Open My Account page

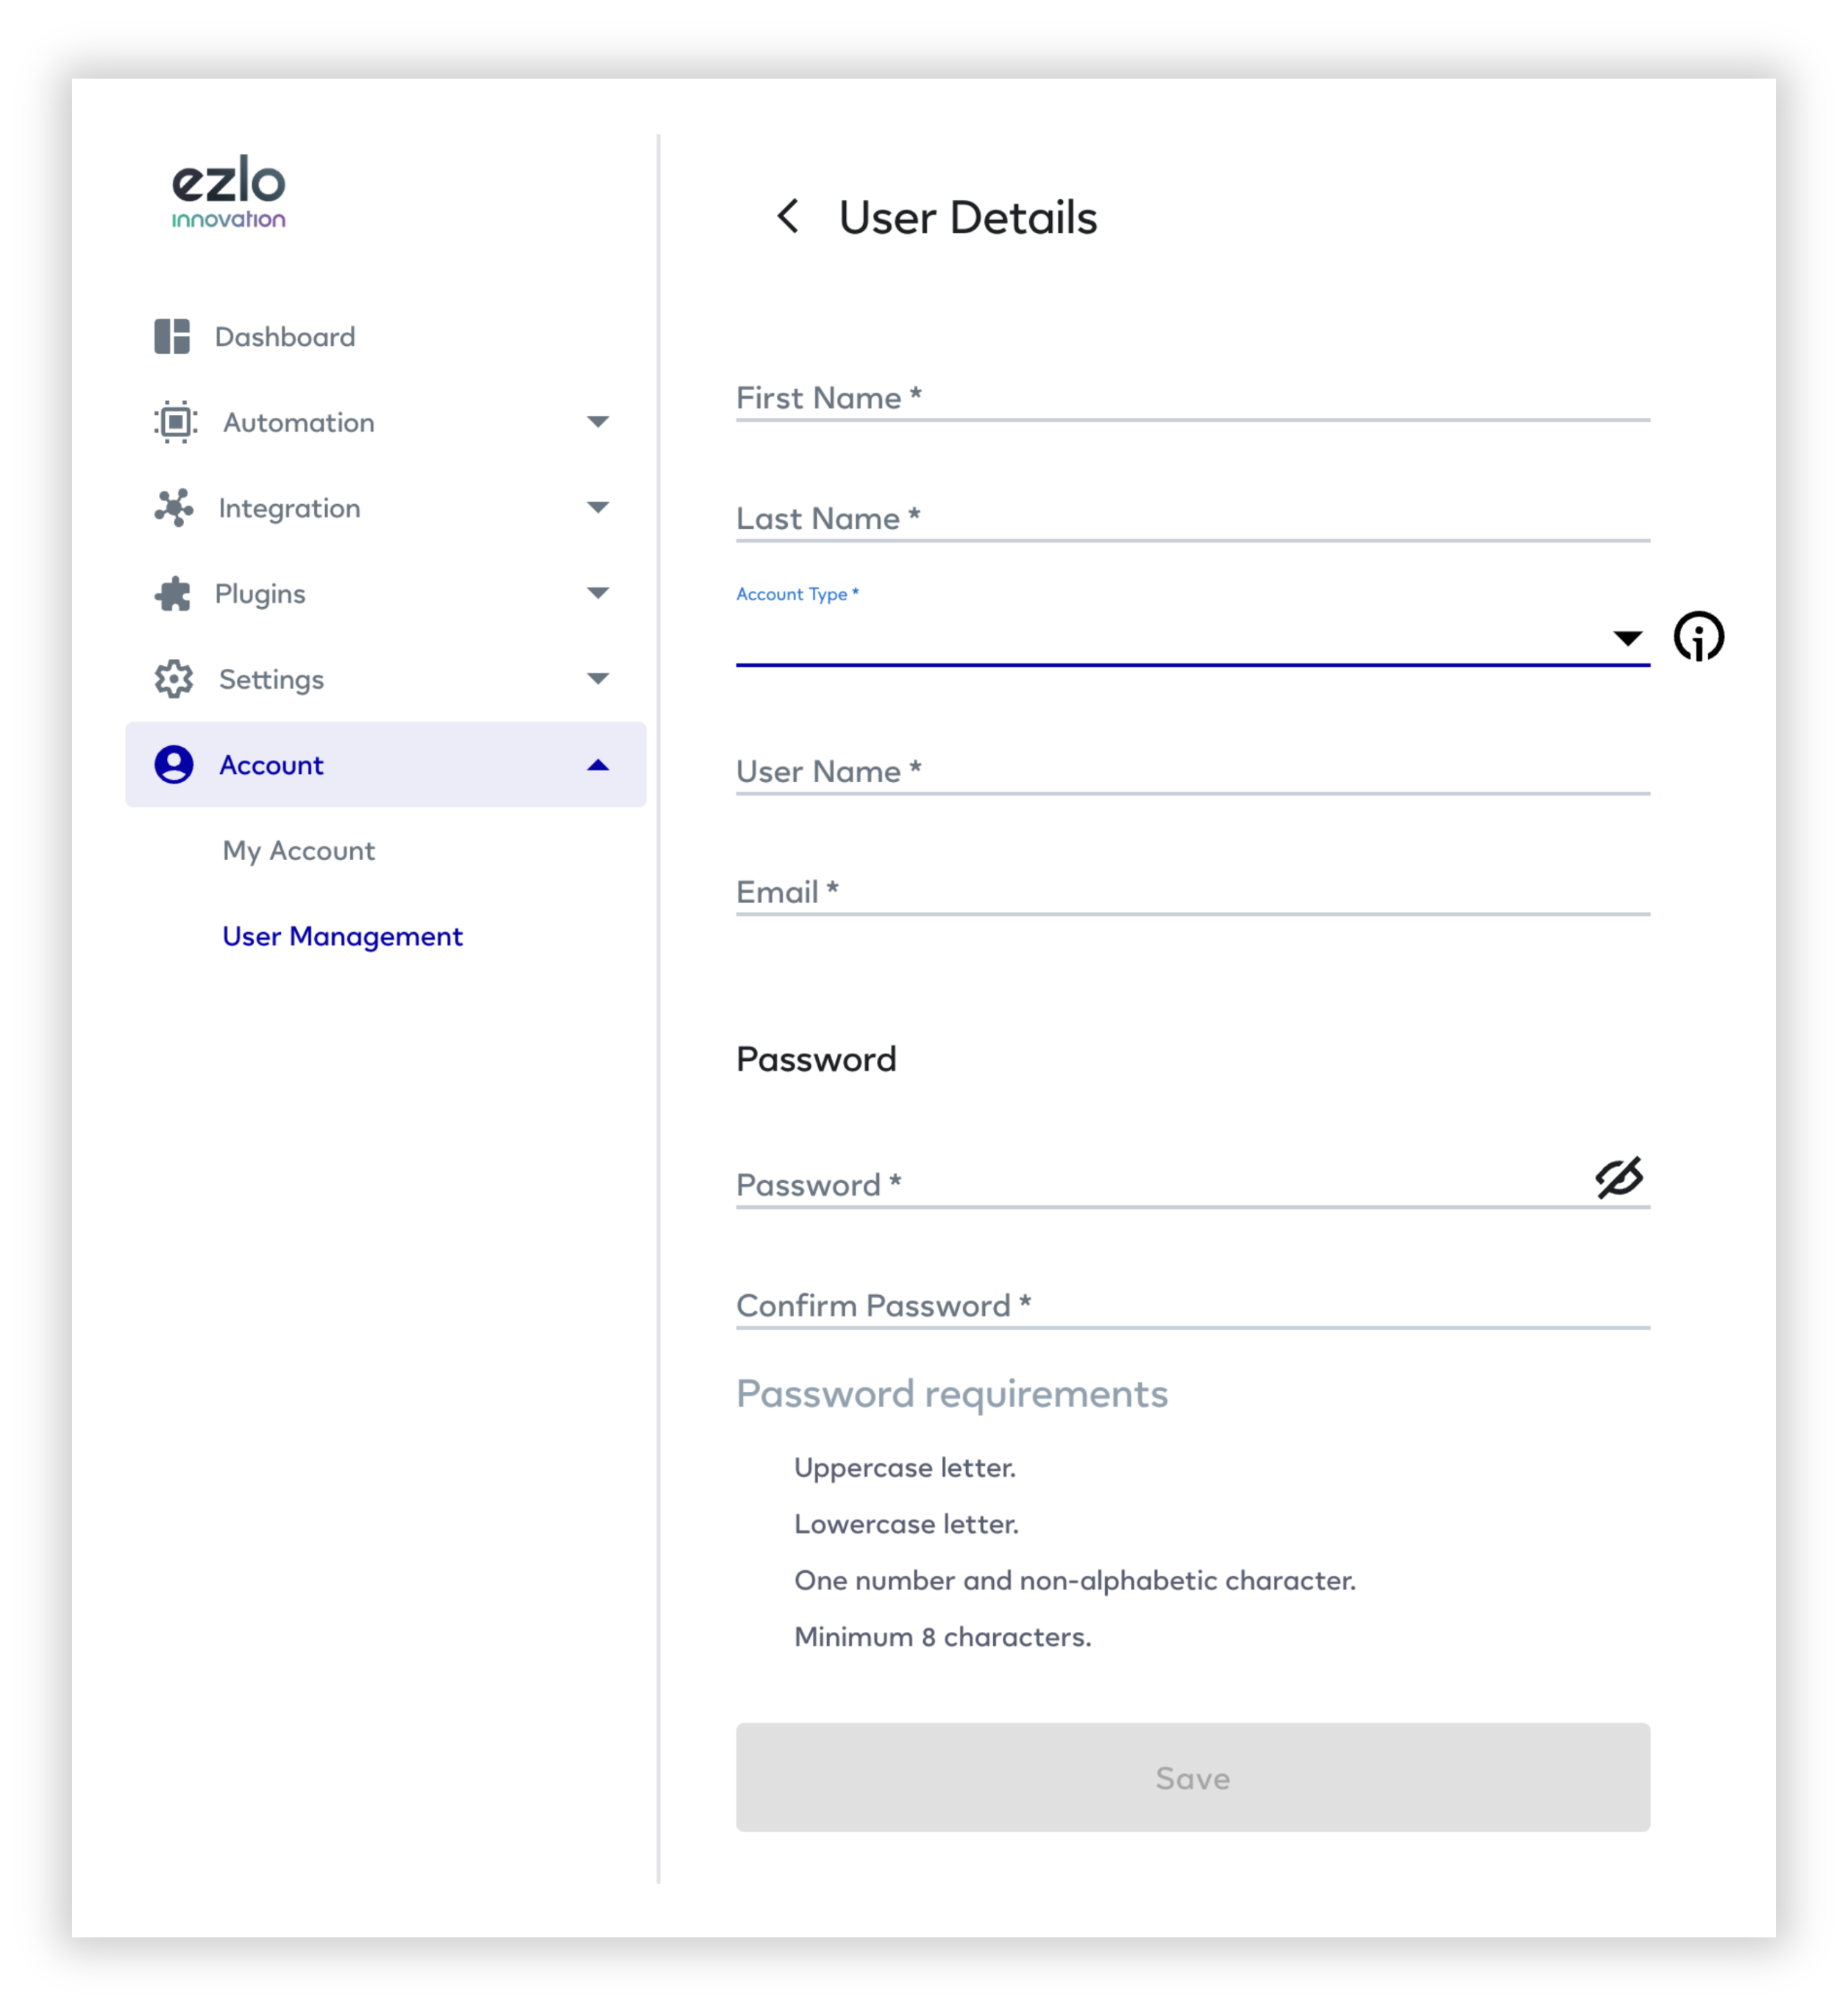click(299, 851)
